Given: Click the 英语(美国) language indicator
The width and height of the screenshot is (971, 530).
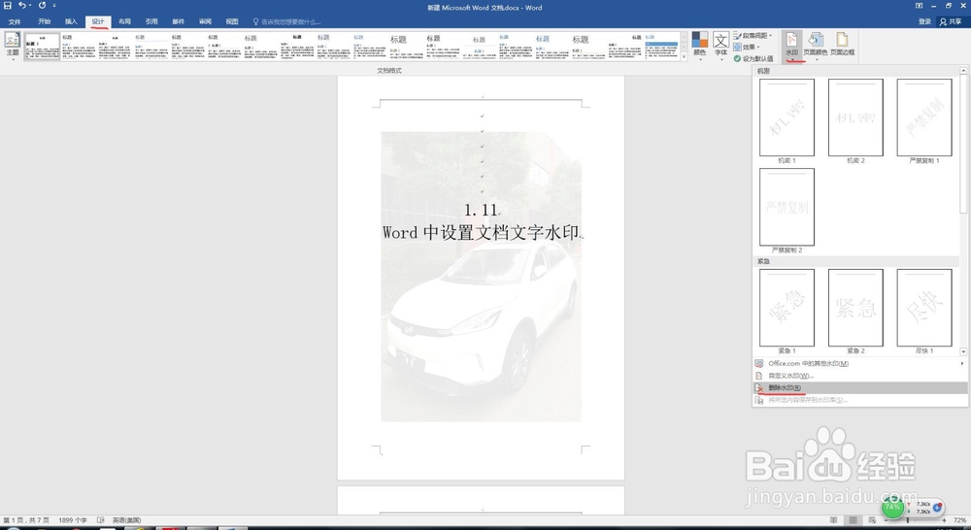Looking at the screenshot, I should 127,520.
